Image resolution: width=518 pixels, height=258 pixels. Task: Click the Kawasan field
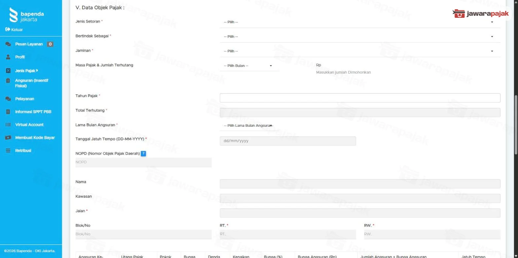(x=360, y=198)
